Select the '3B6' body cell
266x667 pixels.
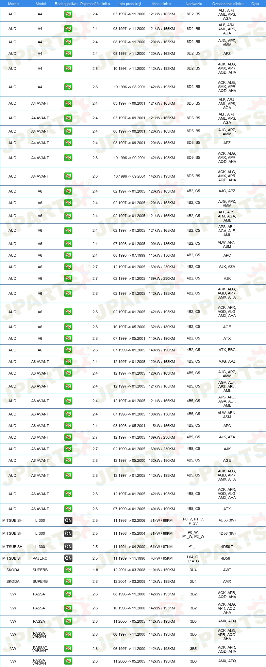pos(193,661)
